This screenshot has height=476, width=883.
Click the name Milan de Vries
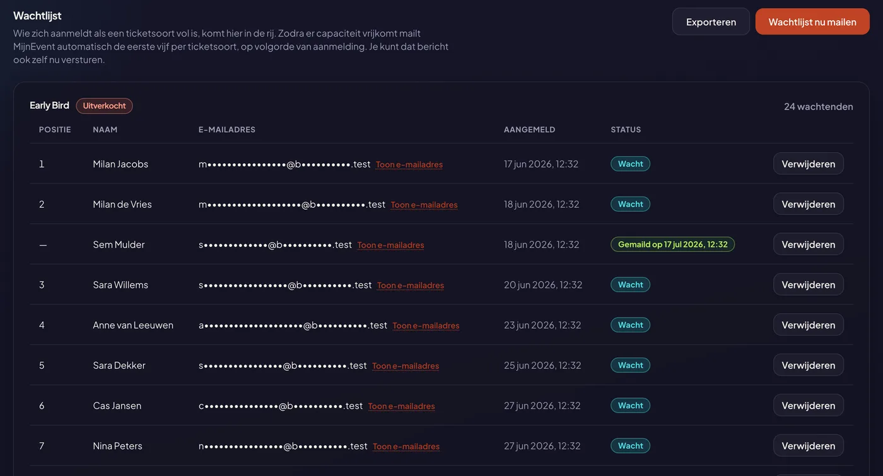(x=122, y=204)
